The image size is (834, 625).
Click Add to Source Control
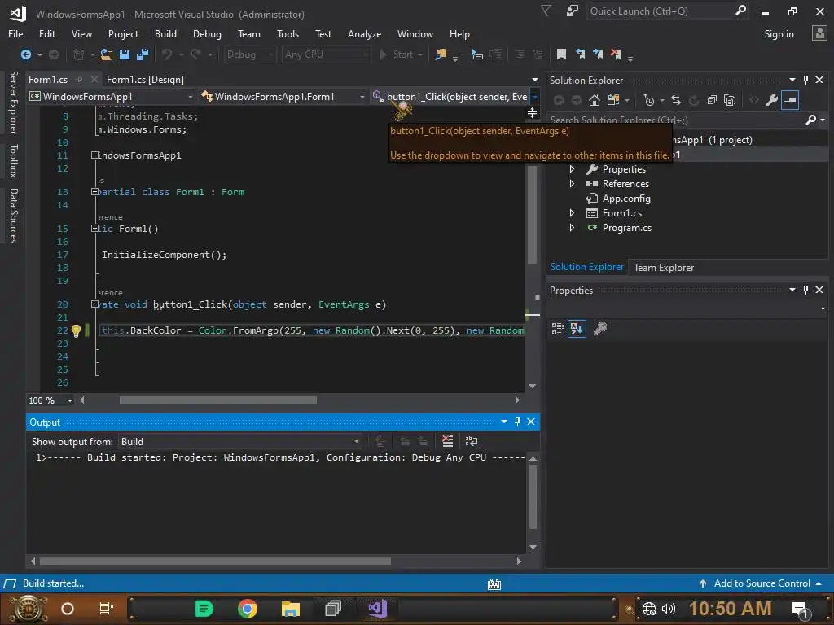pos(762,583)
